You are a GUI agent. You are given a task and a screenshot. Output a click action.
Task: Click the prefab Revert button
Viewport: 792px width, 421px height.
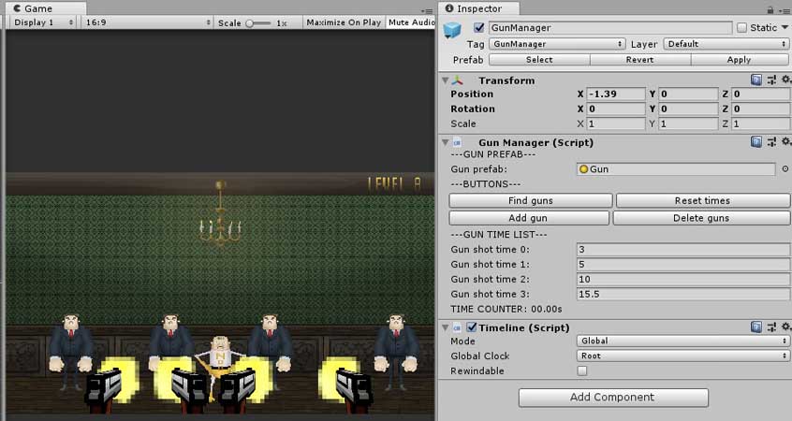coord(639,60)
